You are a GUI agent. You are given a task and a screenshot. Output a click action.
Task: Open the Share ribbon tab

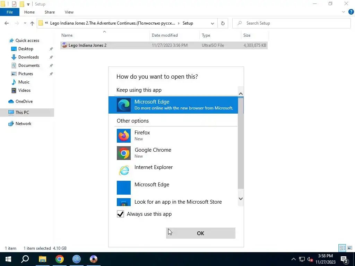point(50,12)
